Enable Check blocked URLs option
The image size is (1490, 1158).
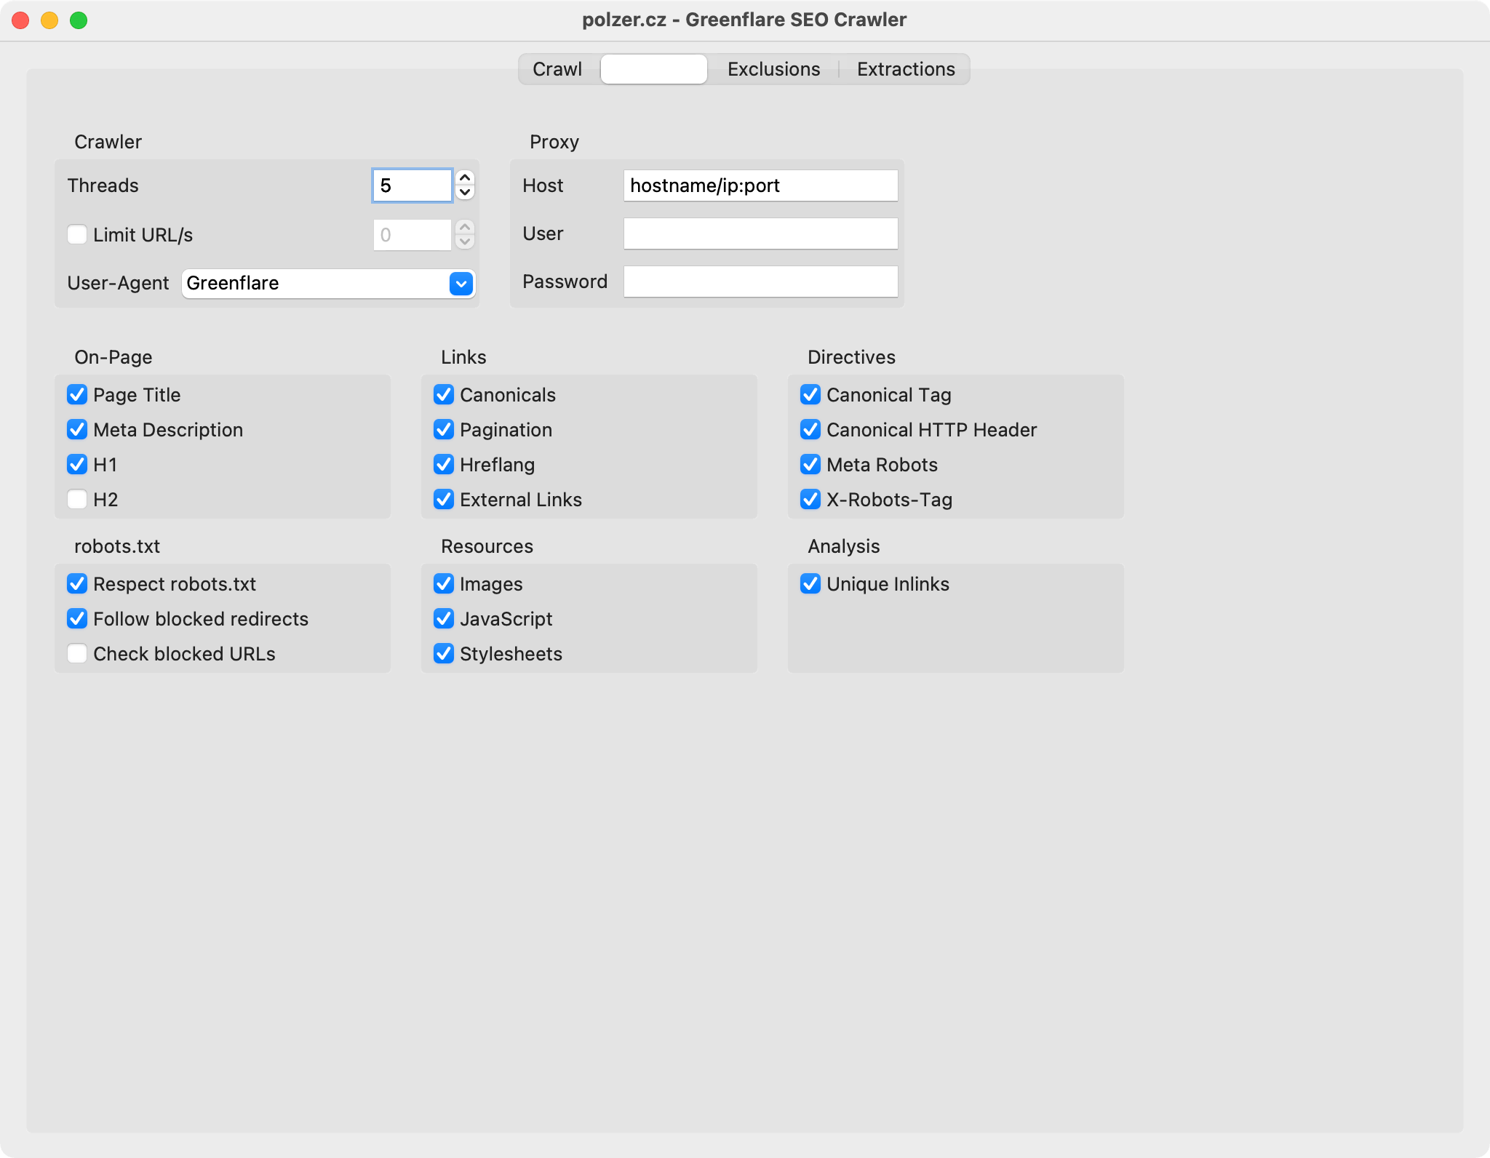click(x=77, y=653)
